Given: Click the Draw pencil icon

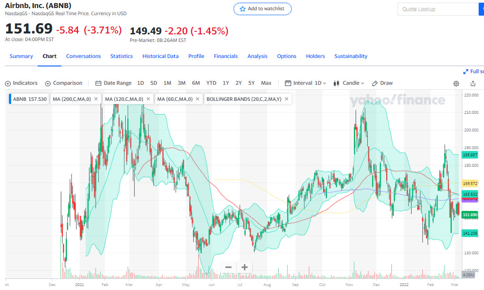Looking at the screenshot, I should point(375,83).
